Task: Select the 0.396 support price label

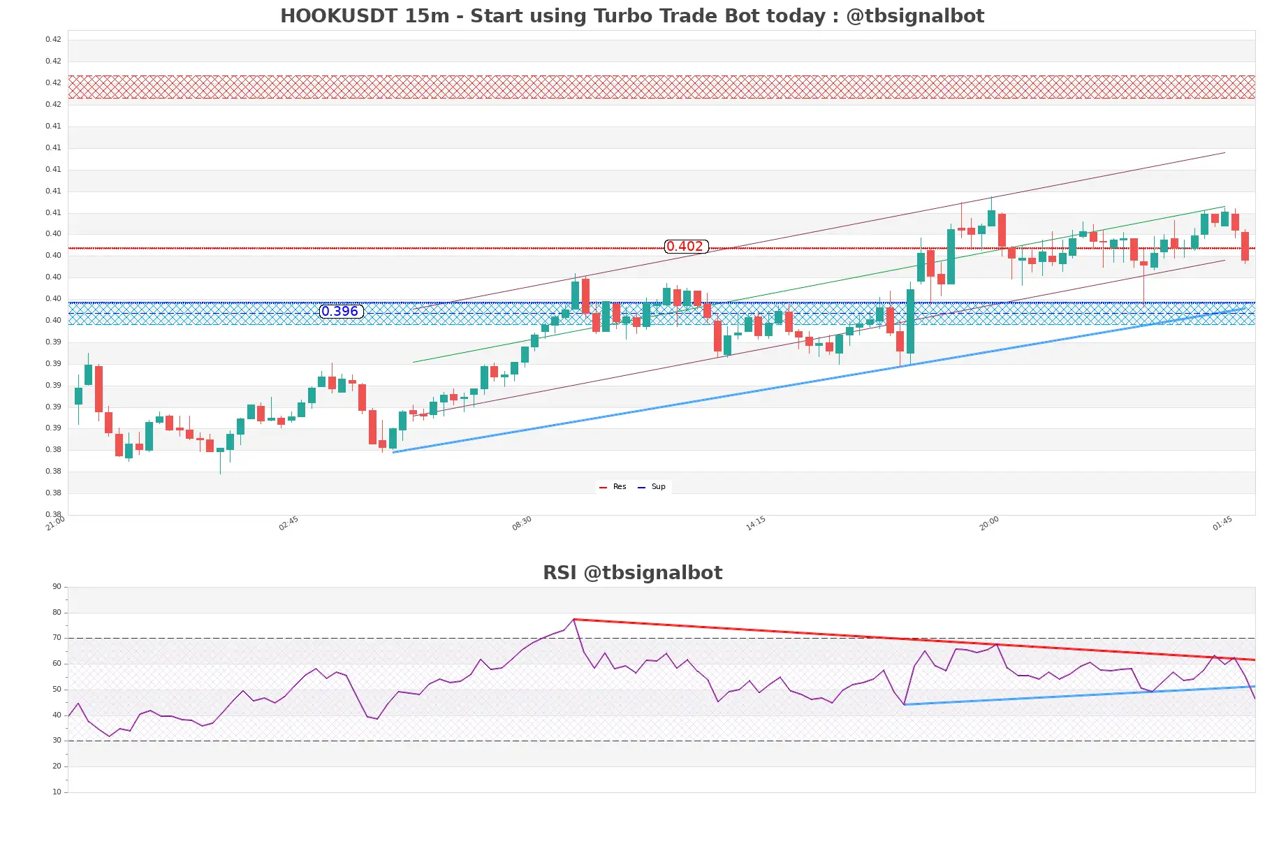Action: point(341,312)
